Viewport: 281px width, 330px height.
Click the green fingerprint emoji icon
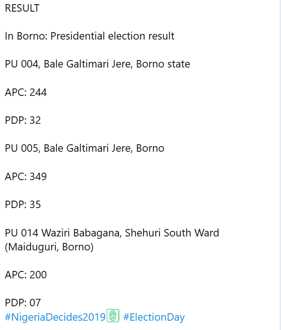pos(113,316)
